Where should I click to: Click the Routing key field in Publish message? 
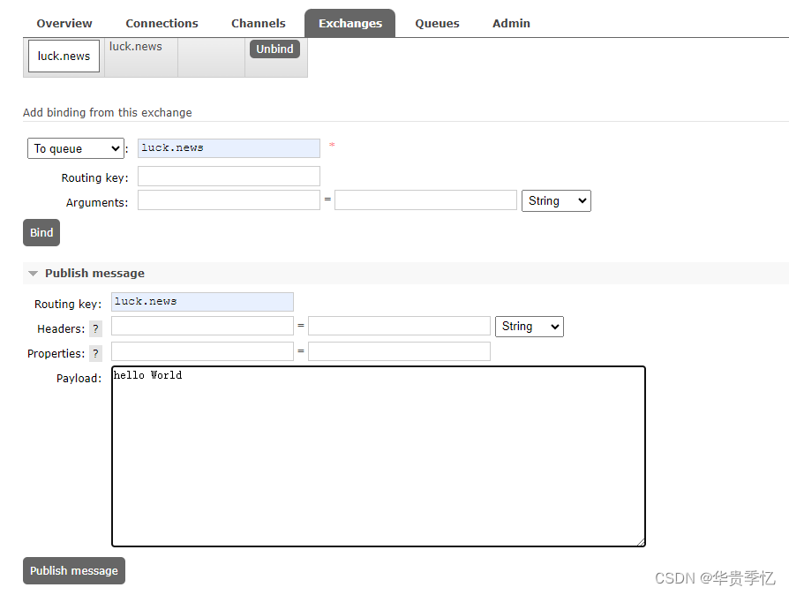[x=202, y=302]
